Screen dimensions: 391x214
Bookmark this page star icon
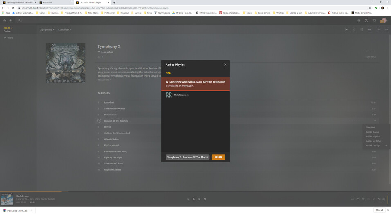pos(370,8)
